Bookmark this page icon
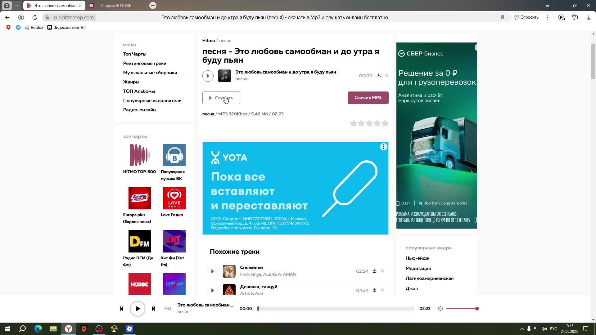596x335 pixels. coord(503,17)
